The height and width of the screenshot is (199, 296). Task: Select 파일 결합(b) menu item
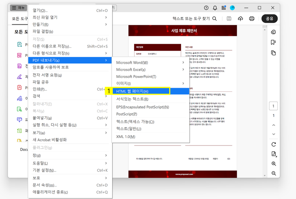(70, 31)
